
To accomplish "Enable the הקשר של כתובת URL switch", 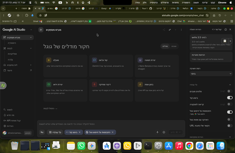I will coord(230,125).
